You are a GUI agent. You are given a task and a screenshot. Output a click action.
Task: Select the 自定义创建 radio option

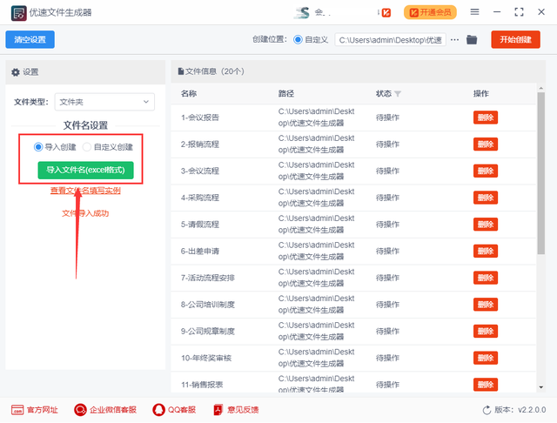click(x=87, y=147)
